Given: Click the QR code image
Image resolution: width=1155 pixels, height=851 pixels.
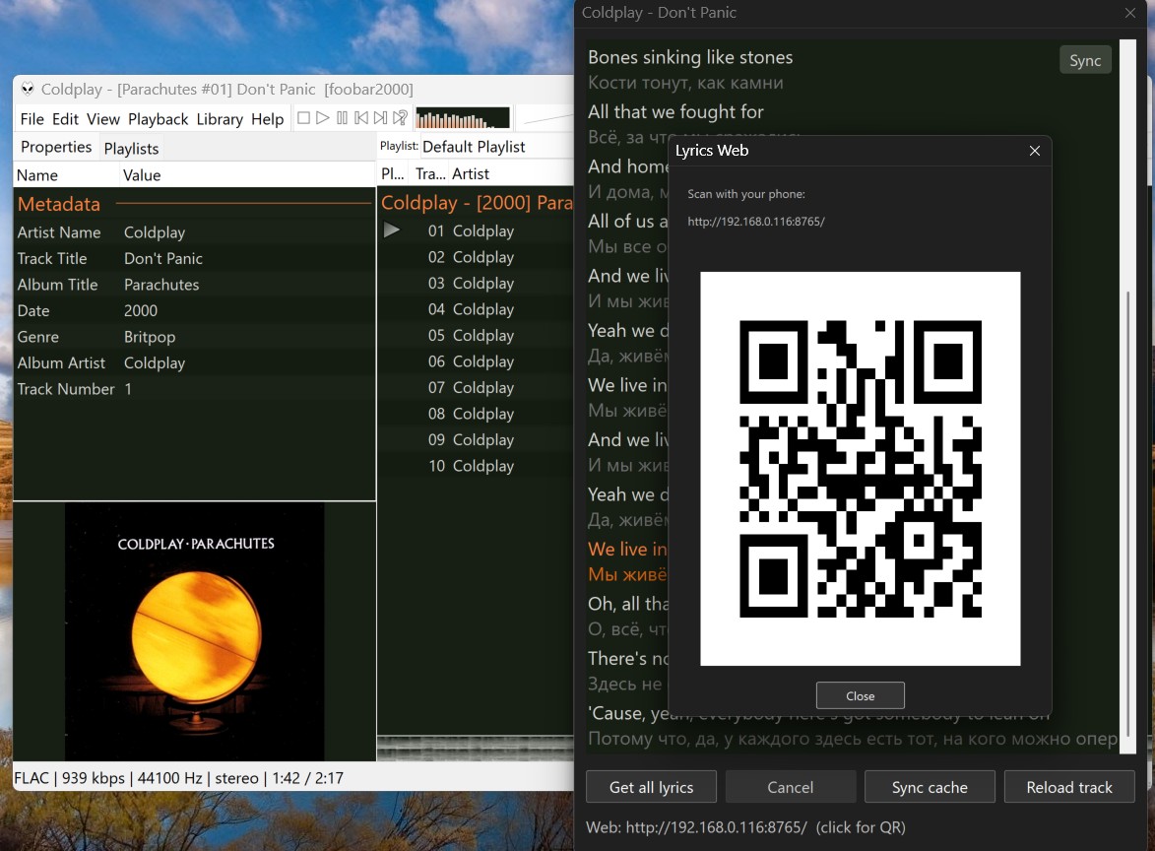Looking at the screenshot, I should coord(860,469).
